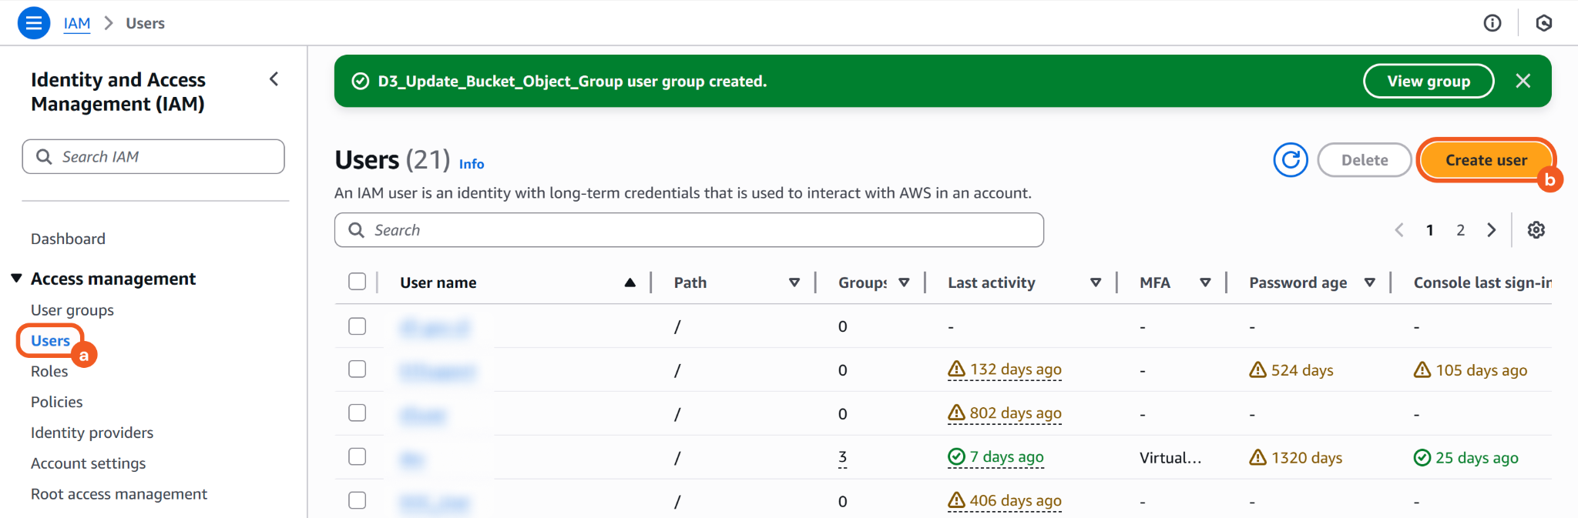Click the hexagon settings icon in header

[x=1543, y=23]
